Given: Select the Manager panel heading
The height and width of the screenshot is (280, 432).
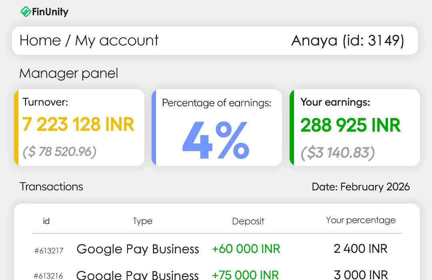Looking at the screenshot, I should tap(68, 74).
